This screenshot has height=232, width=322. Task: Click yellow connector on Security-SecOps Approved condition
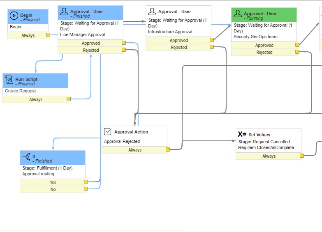click(x=297, y=45)
